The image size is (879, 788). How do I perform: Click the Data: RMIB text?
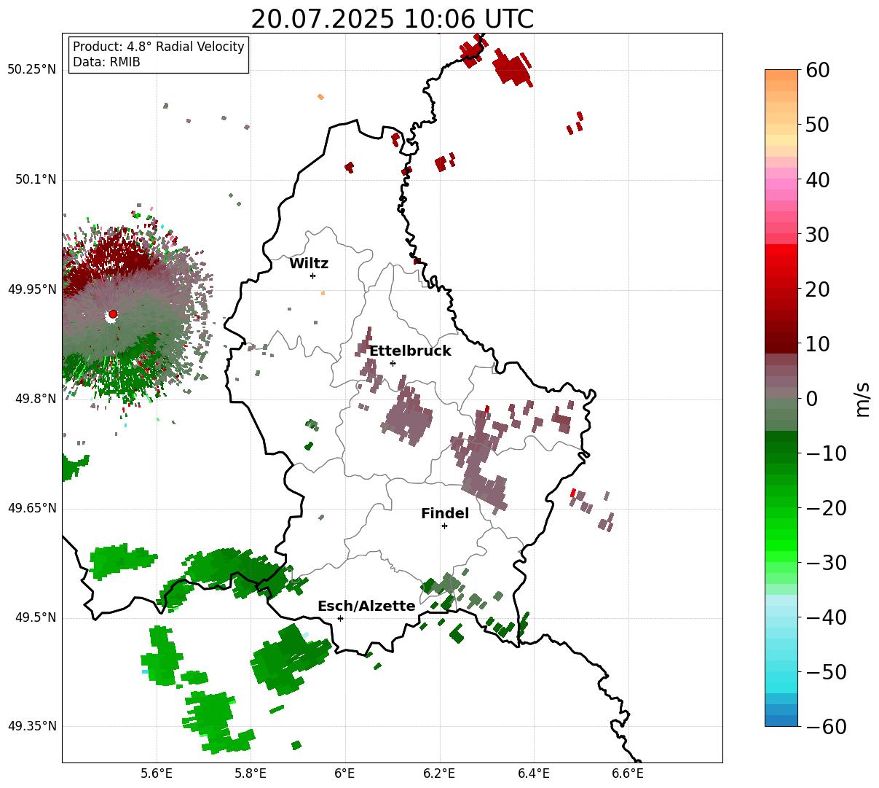(106, 62)
